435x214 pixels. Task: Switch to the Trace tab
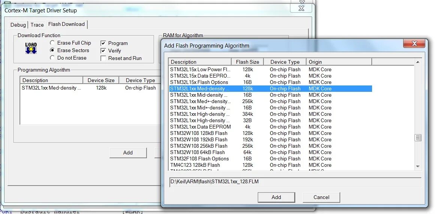[37, 25]
